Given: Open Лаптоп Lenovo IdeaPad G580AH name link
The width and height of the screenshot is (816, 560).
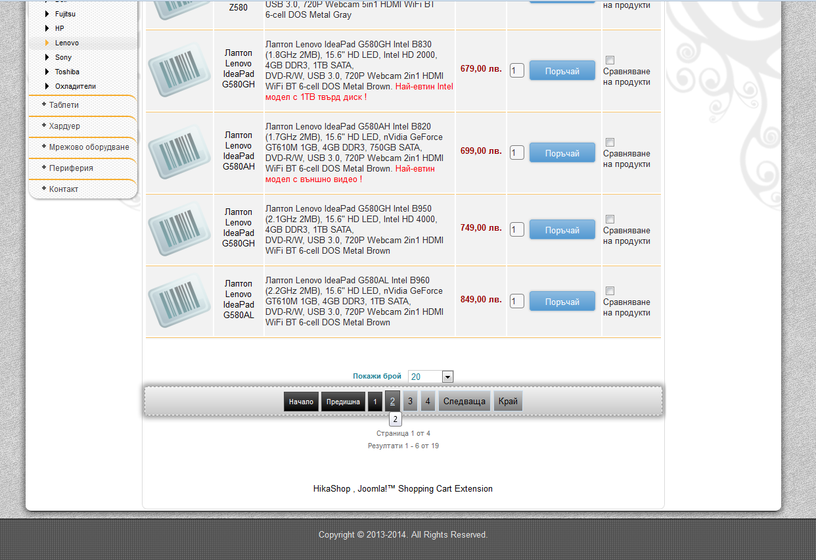Looking at the screenshot, I should 238,151.
